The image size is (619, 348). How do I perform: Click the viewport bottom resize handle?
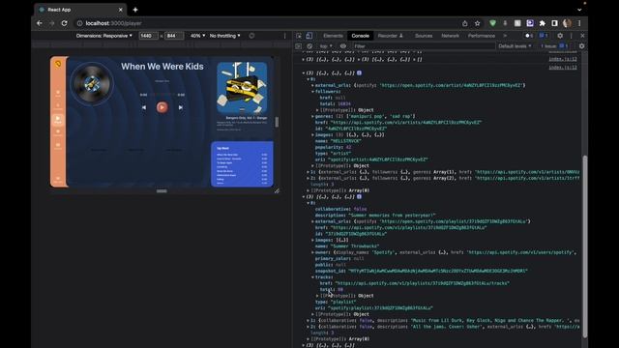162,191
